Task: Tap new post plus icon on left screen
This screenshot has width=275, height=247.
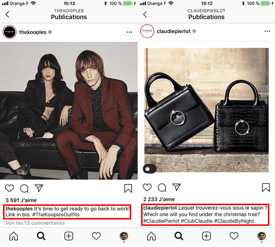Action: pyautogui.click(x=69, y=236)
